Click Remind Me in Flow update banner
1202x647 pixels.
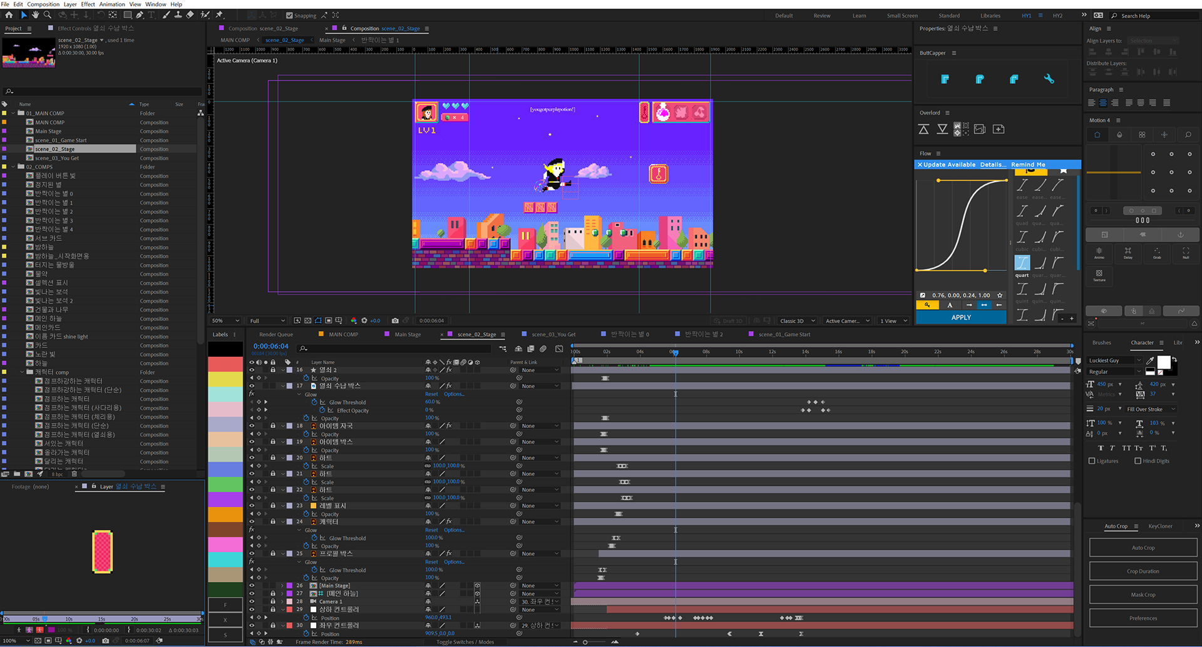click(x=1028, y=165)
